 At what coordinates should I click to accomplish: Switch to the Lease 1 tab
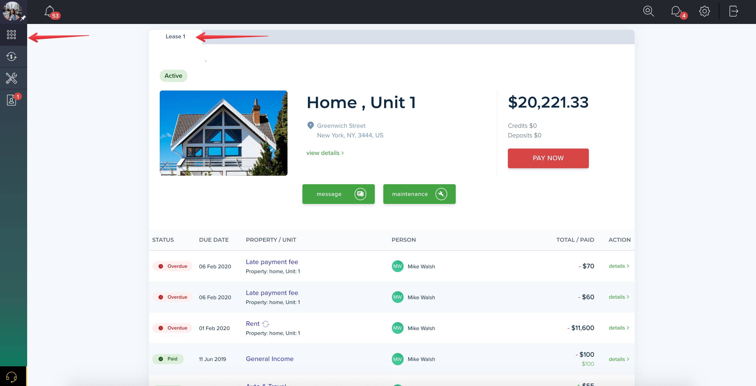175,36
